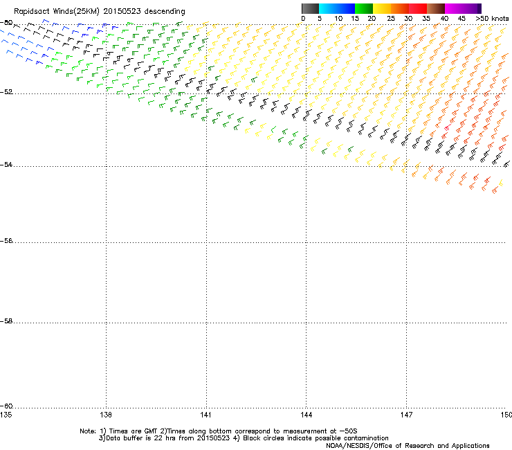Click the longitude label '138'
Viewport: 512px width, 450px height.
click(x=106, y=415)
